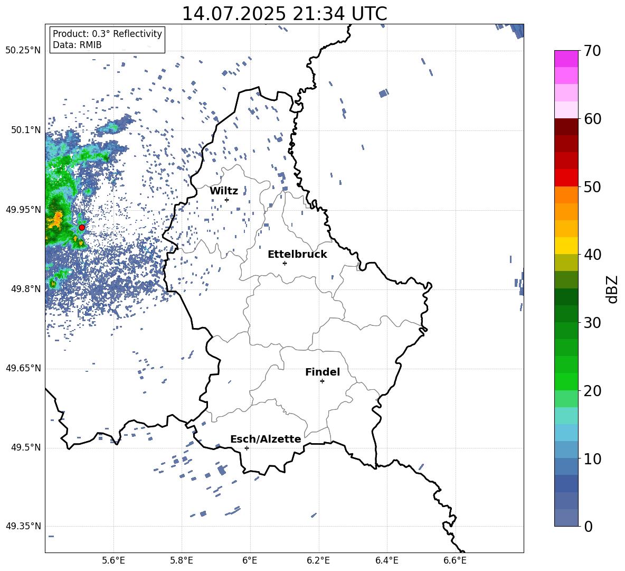Click the 'Data: RMIB' text
Screen dimensions: 625x571
[77, 45]
